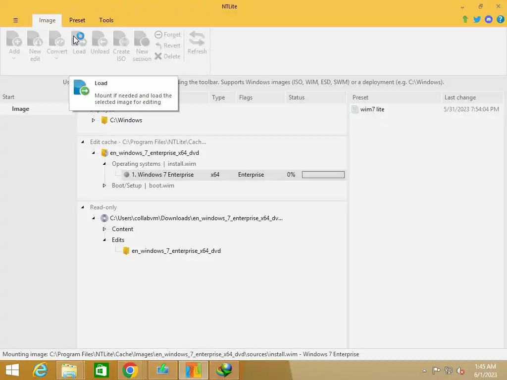Open the Add dropdown arrow

click(14, 59)
